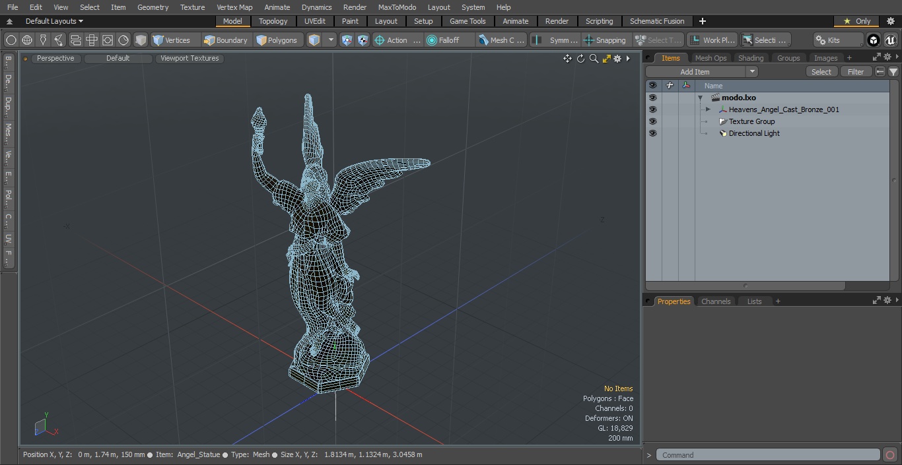
Task: Click the viewport rotate icon
Action: tap(580, 59)
